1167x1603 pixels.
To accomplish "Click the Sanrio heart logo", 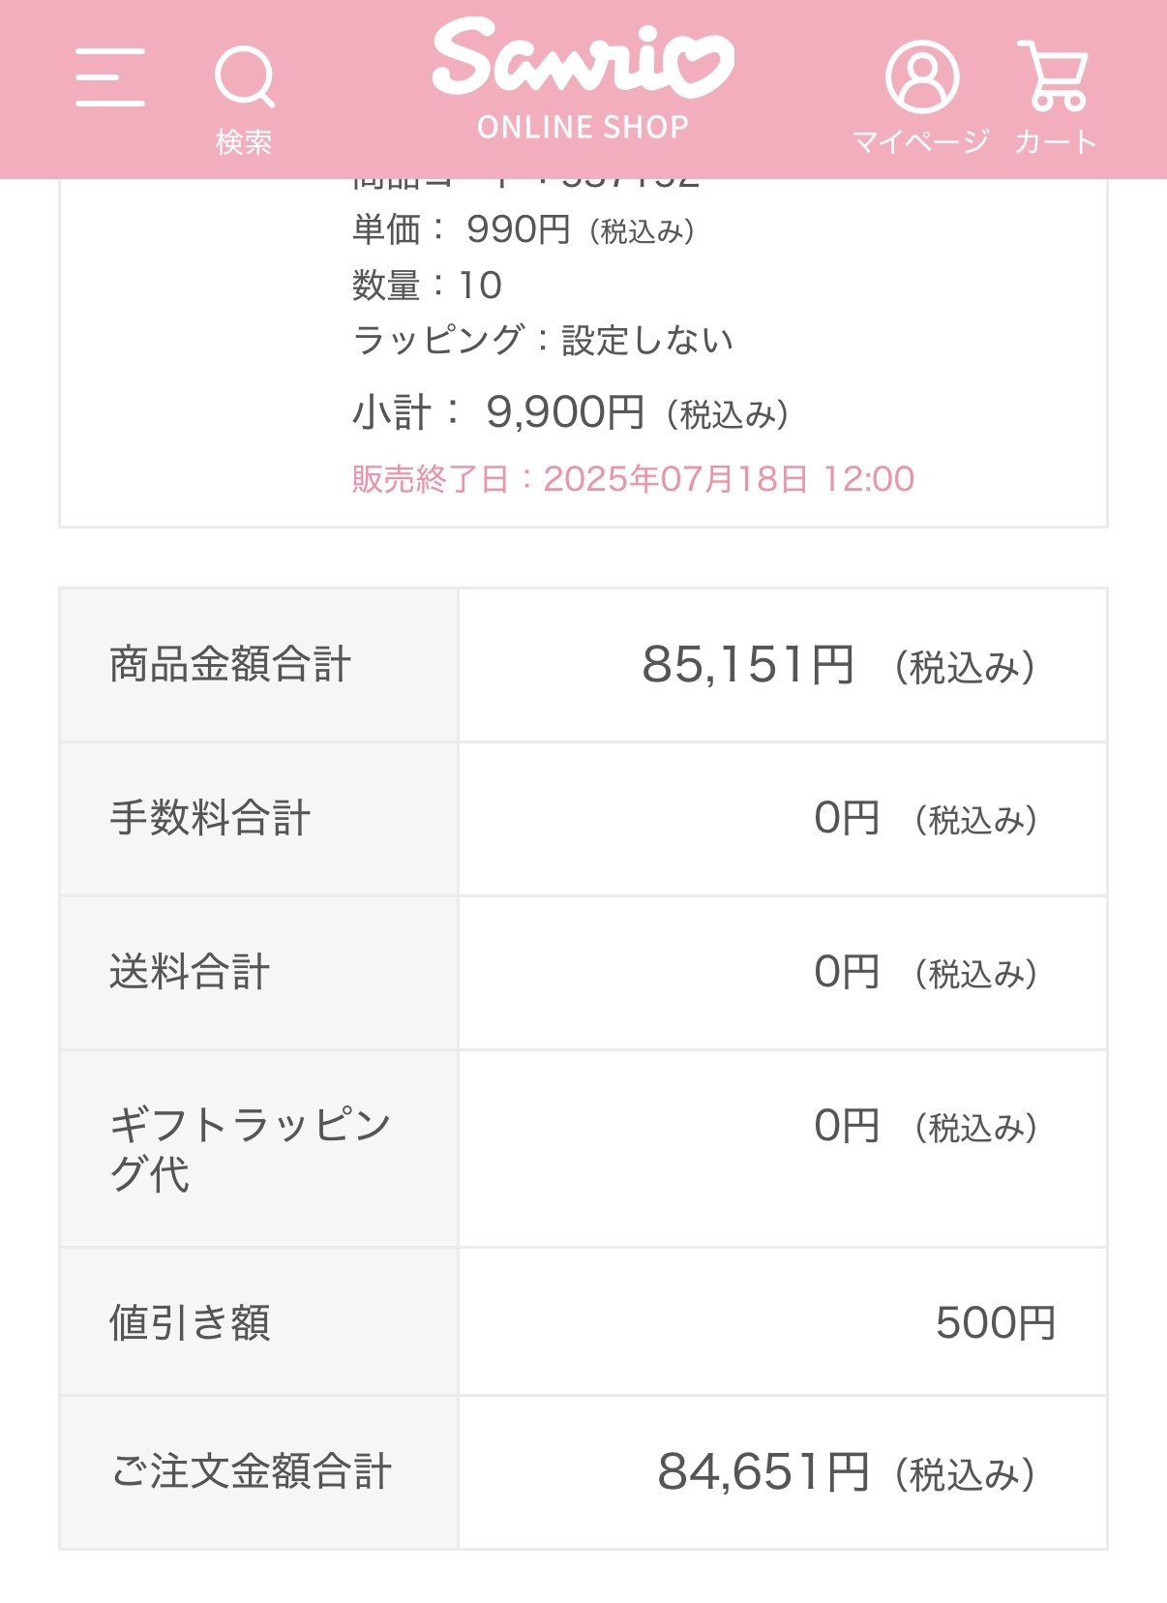I will click(583, 60).
